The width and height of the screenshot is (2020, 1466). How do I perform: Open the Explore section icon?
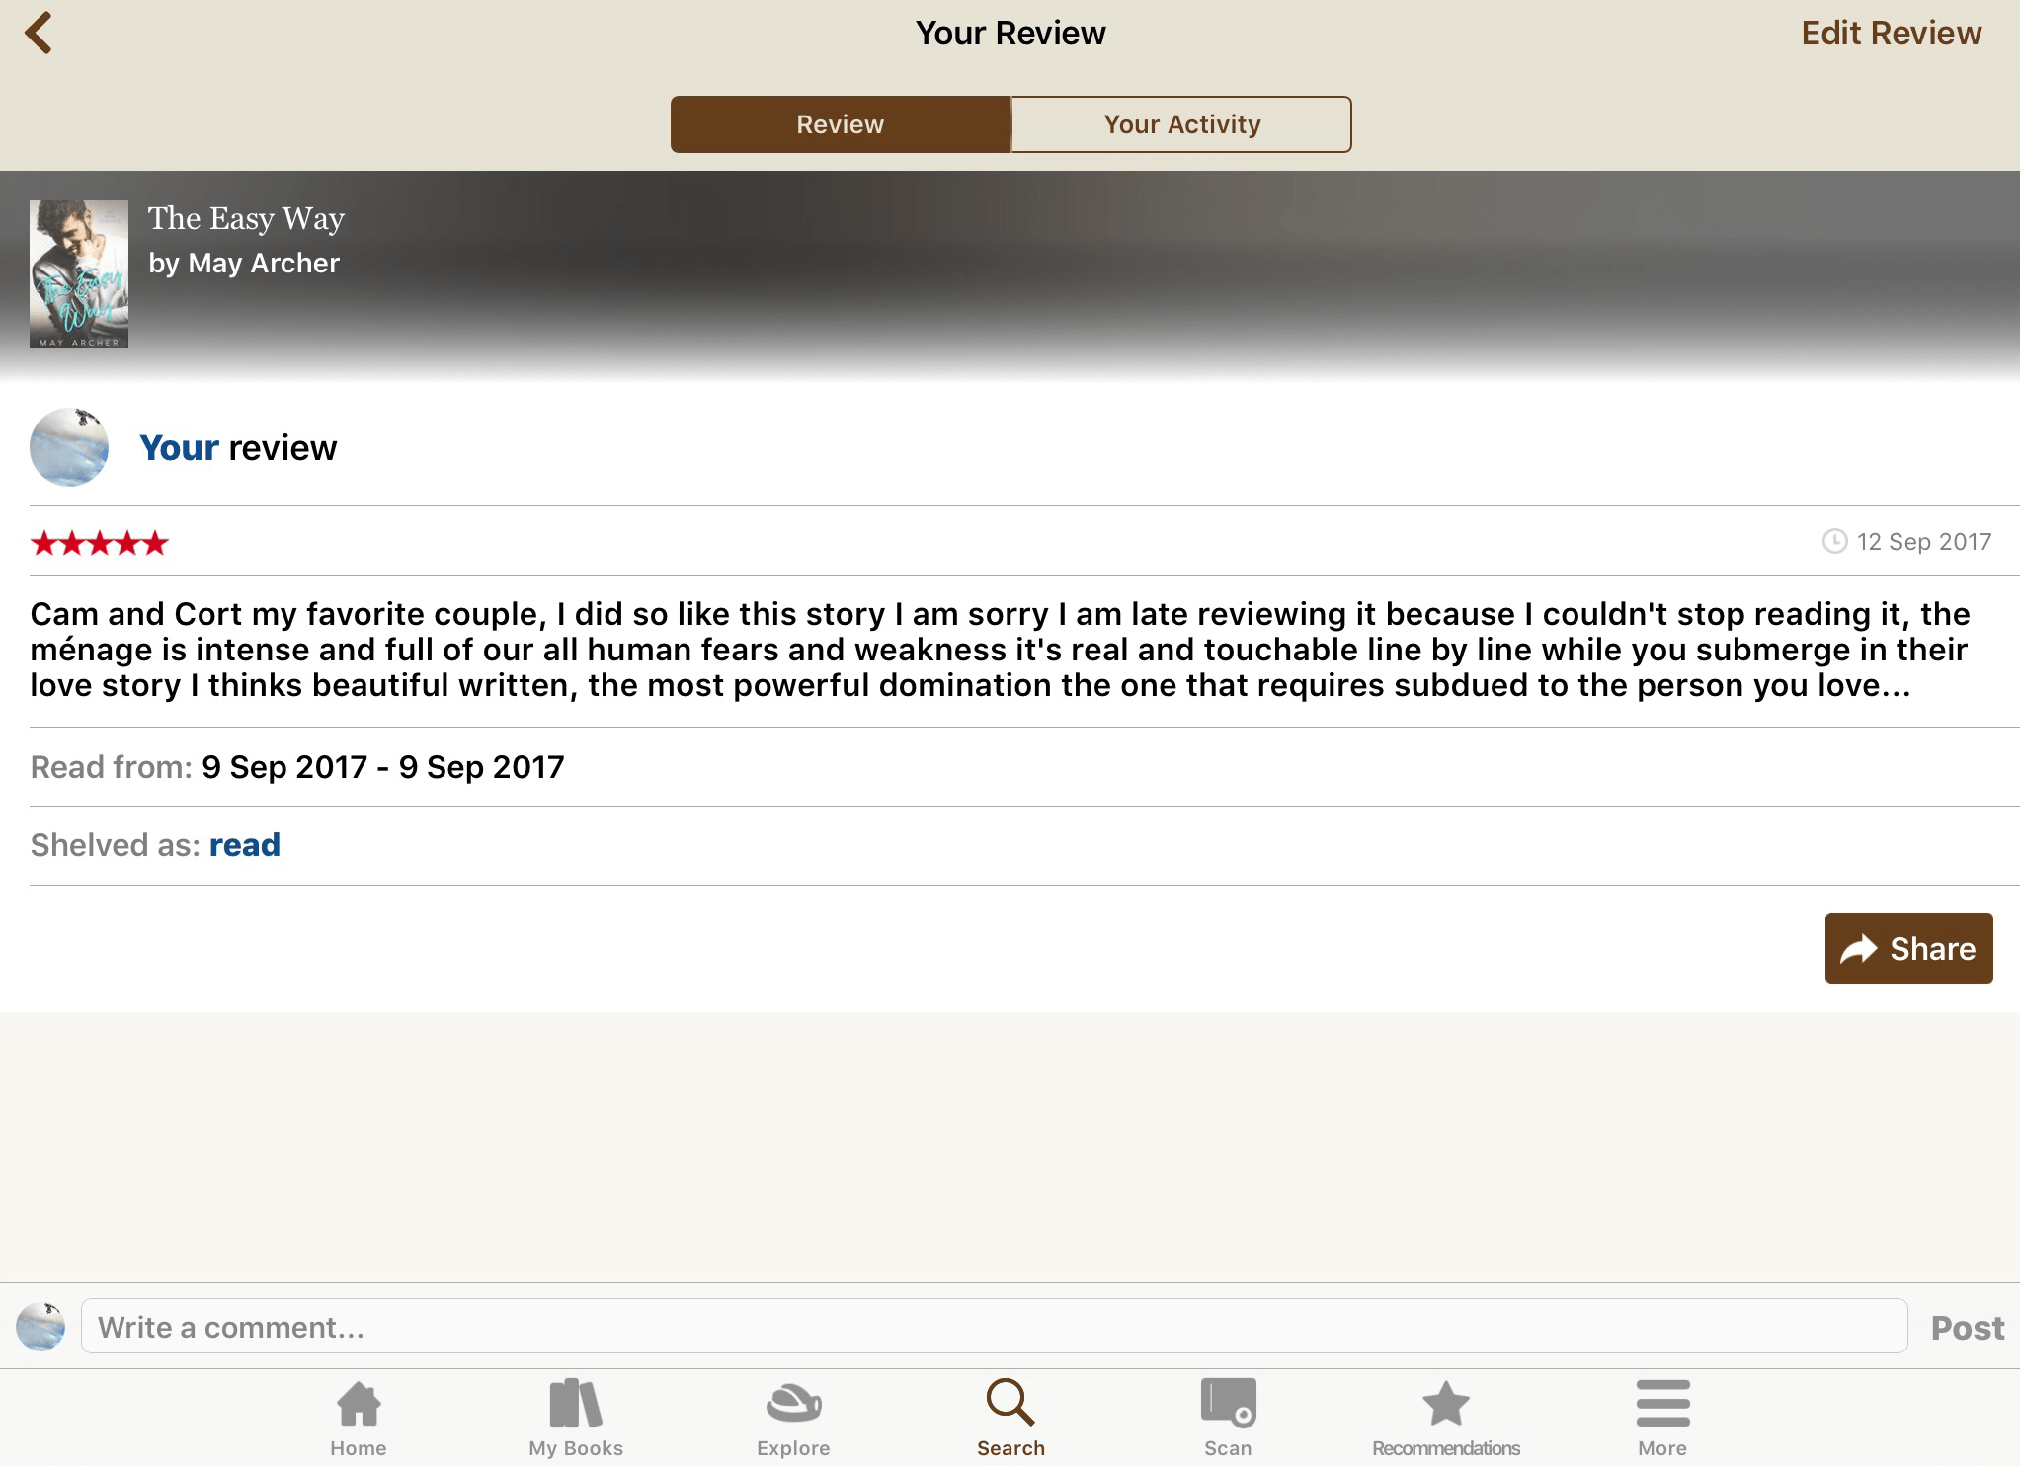click(792, 1405)
